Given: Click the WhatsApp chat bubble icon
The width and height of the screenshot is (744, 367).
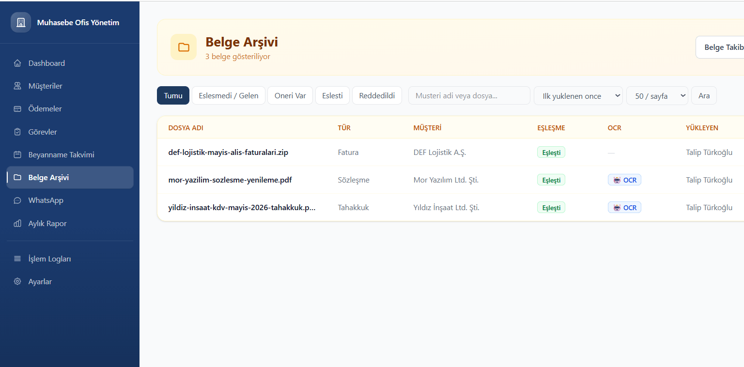Looking at the screenshot, I should 17,200.
